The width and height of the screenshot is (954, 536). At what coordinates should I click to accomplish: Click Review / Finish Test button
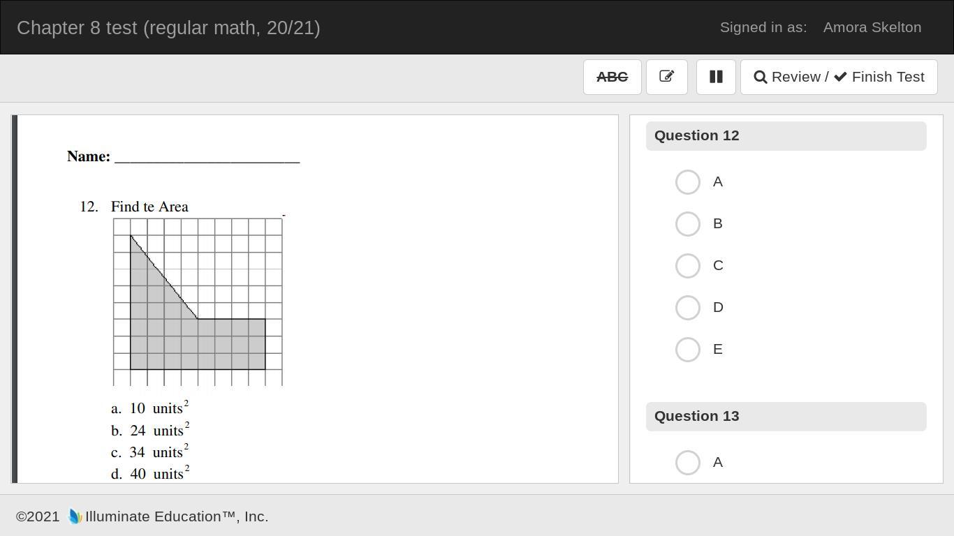[839, 77]
